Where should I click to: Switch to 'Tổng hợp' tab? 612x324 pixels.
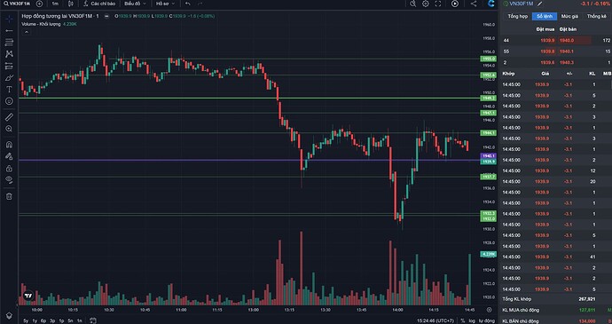pos(518,16)
